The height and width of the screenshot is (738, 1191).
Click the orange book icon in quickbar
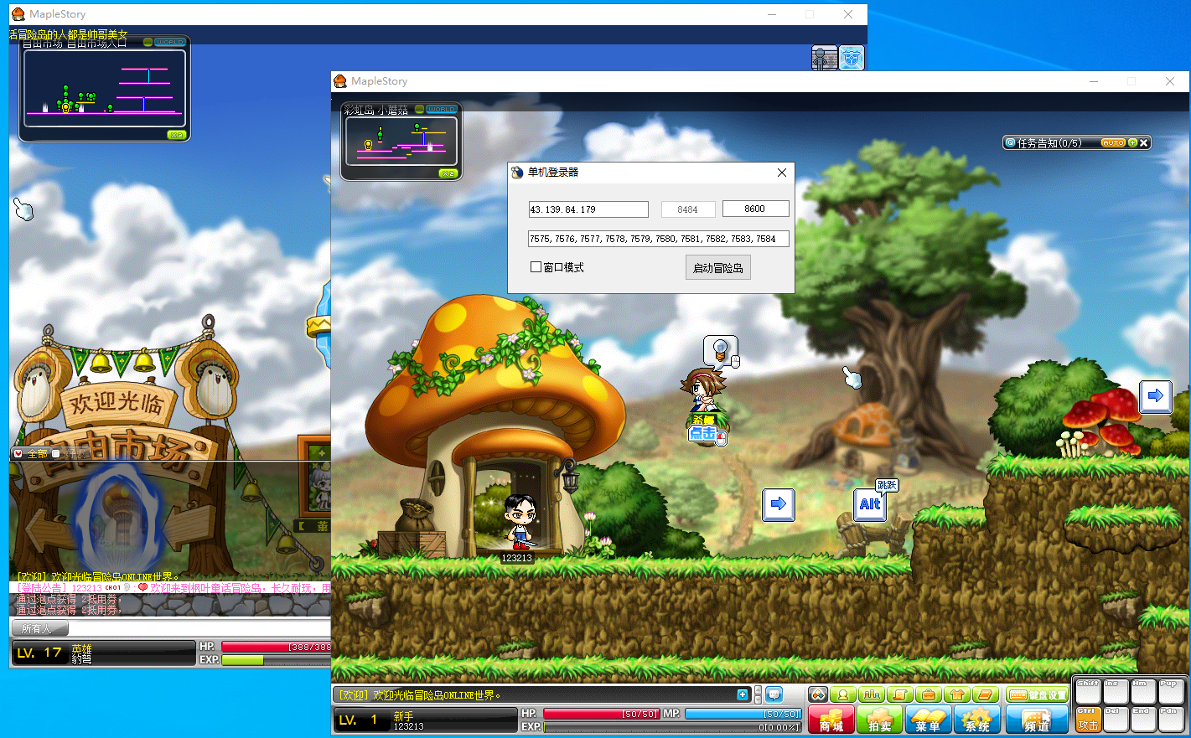(x=986, y=695)
